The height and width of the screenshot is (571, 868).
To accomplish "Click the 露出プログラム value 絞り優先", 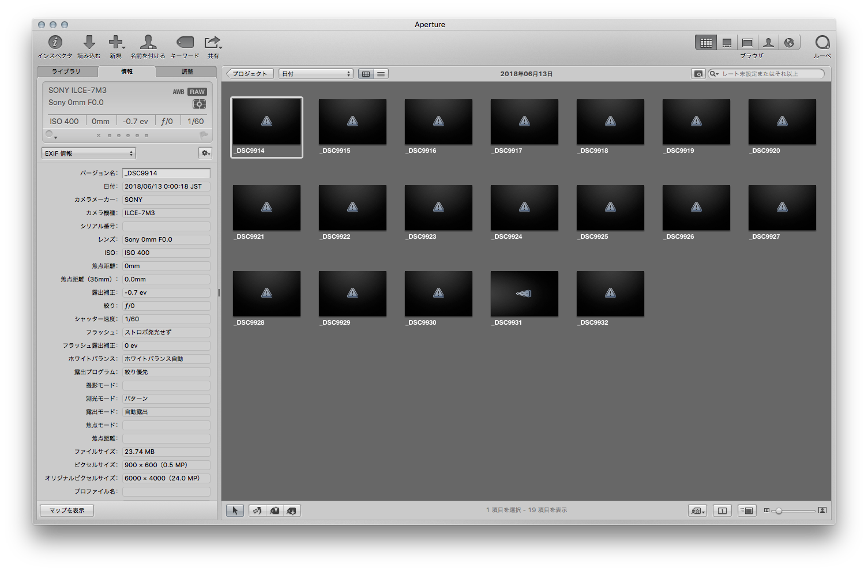I will click(x=166, y=372).
